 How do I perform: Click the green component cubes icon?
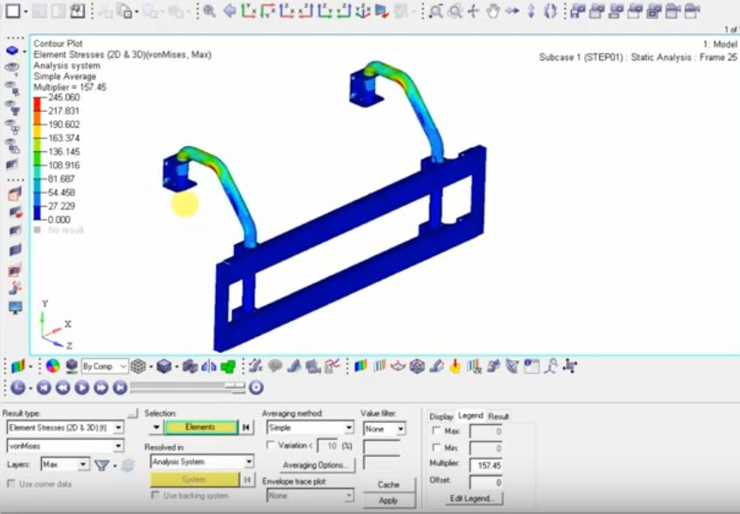(x=228, y=366)
